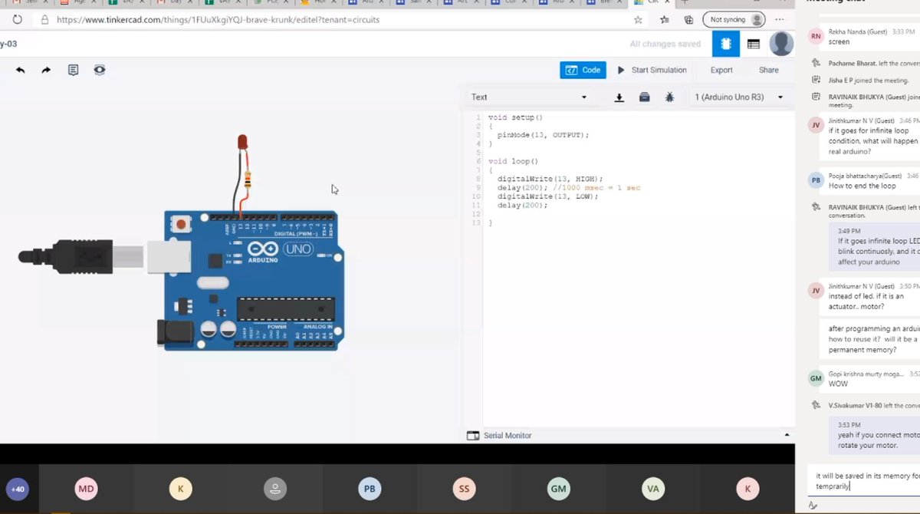Open the code Libraries icon
The height and width of the screenshot is (514, 920).
[644, 97]
